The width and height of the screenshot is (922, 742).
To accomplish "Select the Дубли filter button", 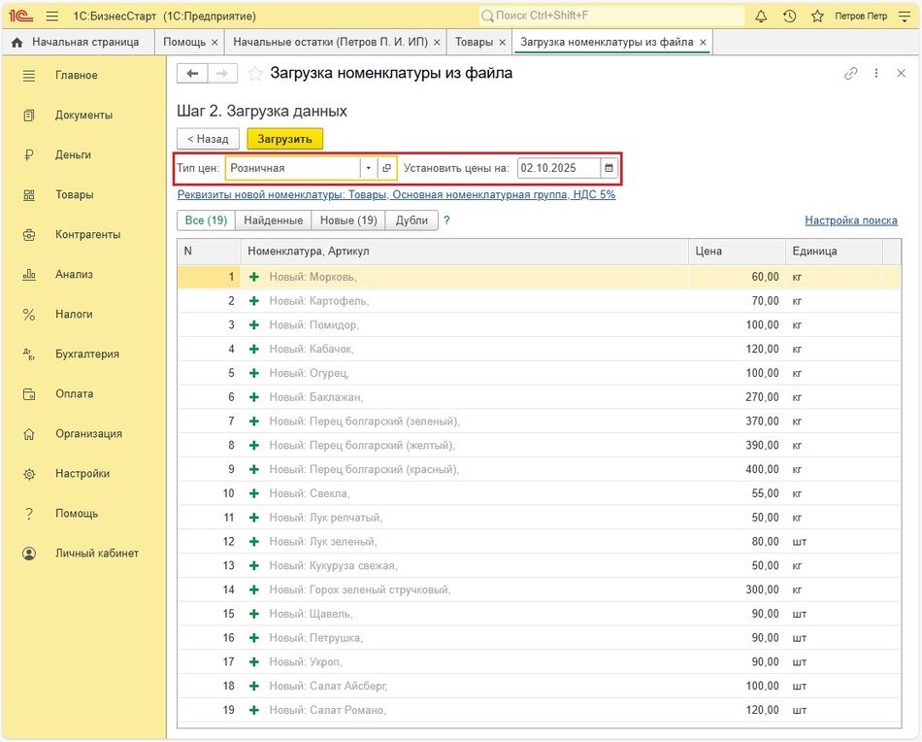I will pyautogui.click(x=412, y=220).
